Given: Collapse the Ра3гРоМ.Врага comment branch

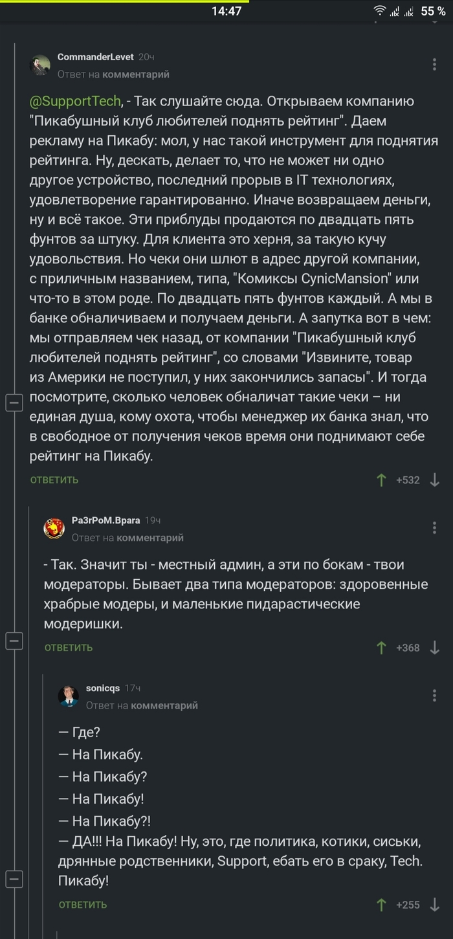Looking at the screenshot, I should pyautogui.click(x=14, y=641).
